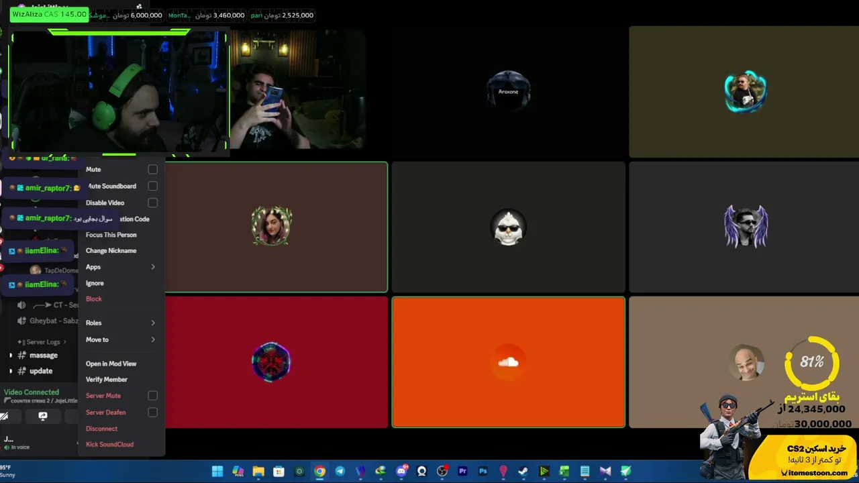Viewport: 859px width, 483px height.
Task: Click the 81% donation goal ring
Action: click(x=811, y=363)
